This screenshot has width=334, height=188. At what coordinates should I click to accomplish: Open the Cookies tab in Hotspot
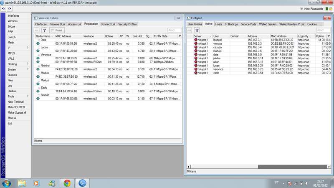312,24
